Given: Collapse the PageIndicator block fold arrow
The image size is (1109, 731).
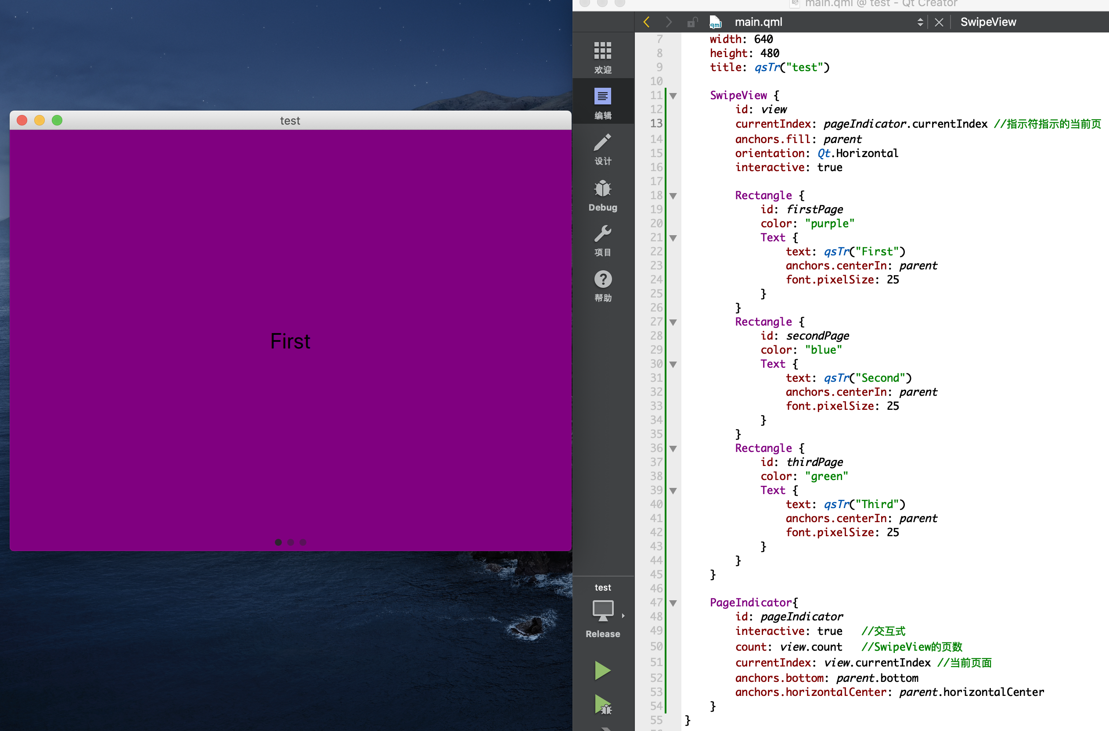Looking at the screenshot, I should 673,603.
